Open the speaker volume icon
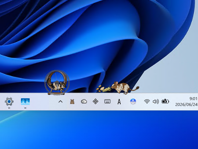This screenshot has height=149, width=198. tap(156, 102)
